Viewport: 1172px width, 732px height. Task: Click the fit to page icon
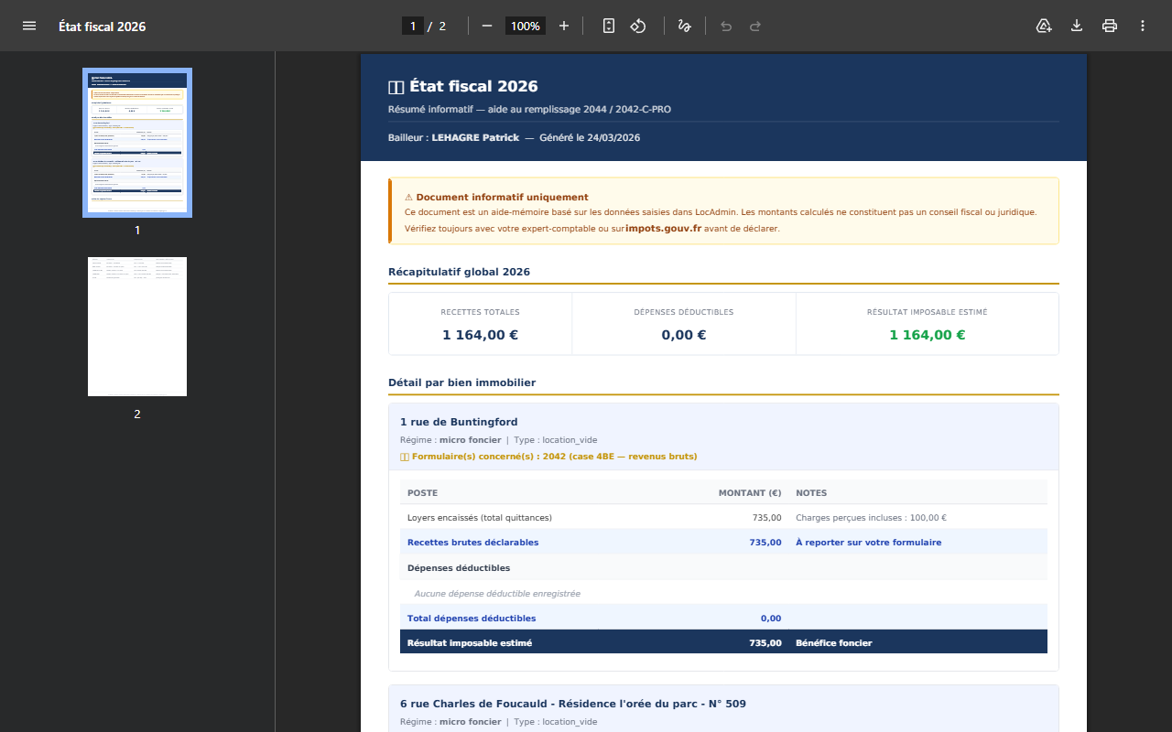[609, 26]
